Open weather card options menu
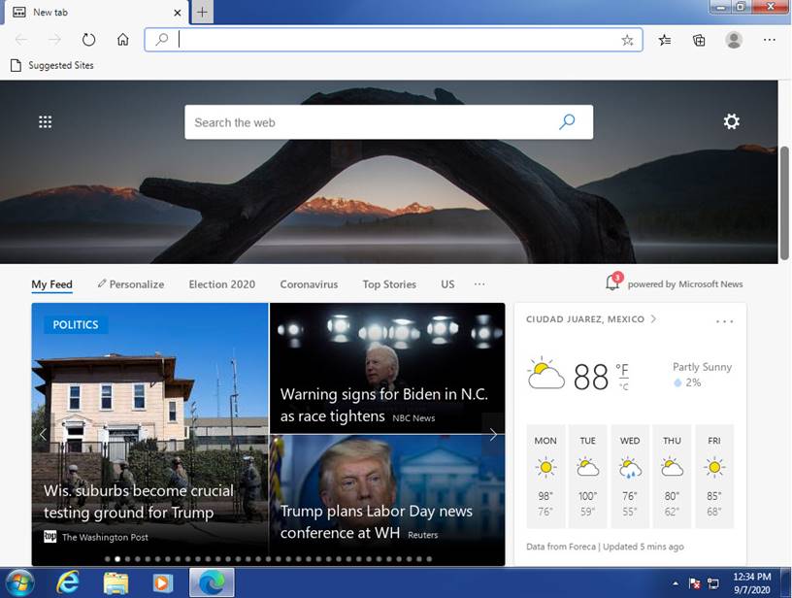792x598 pixels. click(724, 321)
